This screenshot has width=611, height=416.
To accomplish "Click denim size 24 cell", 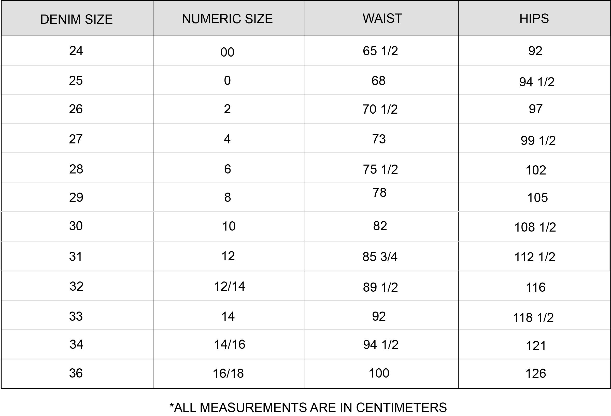I will pyautogui.click(x=76, y=50).
